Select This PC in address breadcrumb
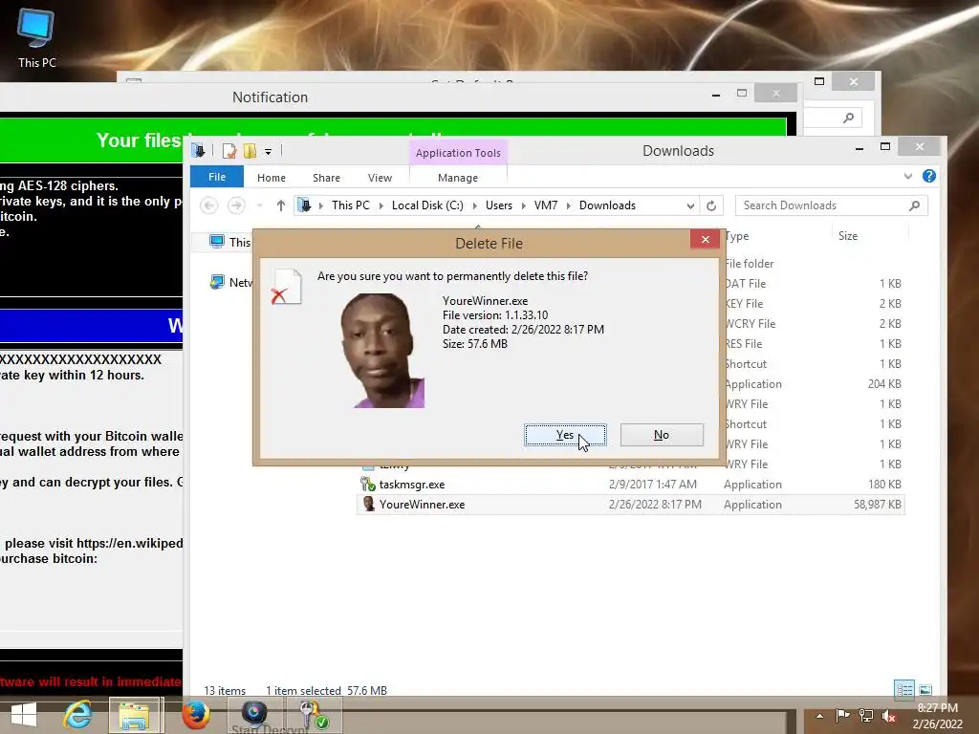979x734 pixels. [x=350, y=205]
